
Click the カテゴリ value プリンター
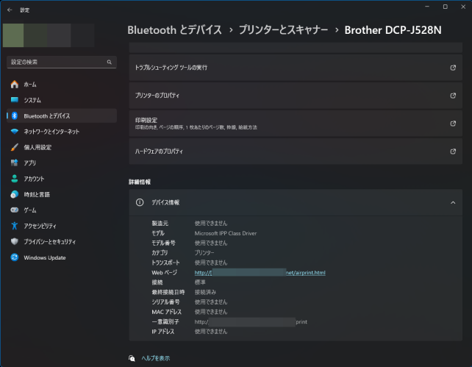(204, 253)
